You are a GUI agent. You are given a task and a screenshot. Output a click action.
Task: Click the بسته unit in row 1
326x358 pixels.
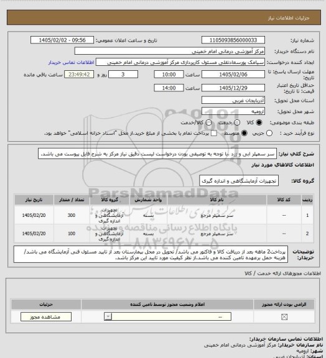click(148, 215)
